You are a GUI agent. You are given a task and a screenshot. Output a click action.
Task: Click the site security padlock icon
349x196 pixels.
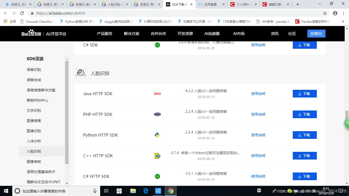(32, 13)
